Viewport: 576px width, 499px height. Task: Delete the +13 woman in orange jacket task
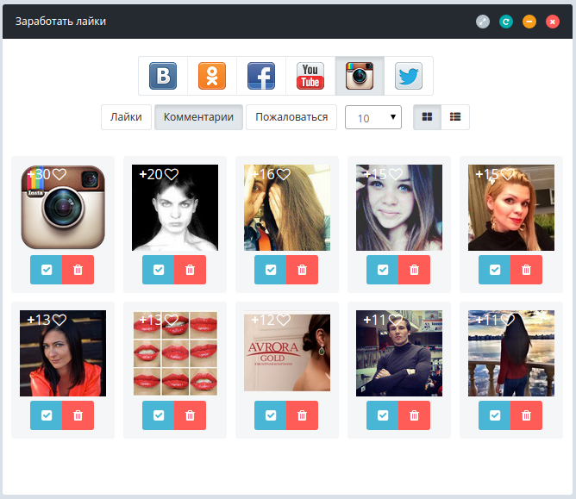pos(78,415)
